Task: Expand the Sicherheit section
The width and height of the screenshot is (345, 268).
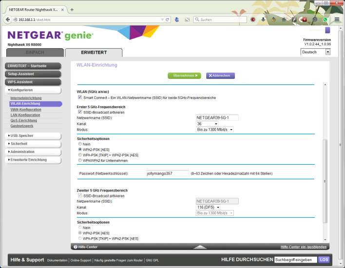Action: pyautogui.click(x=33, y=144)
